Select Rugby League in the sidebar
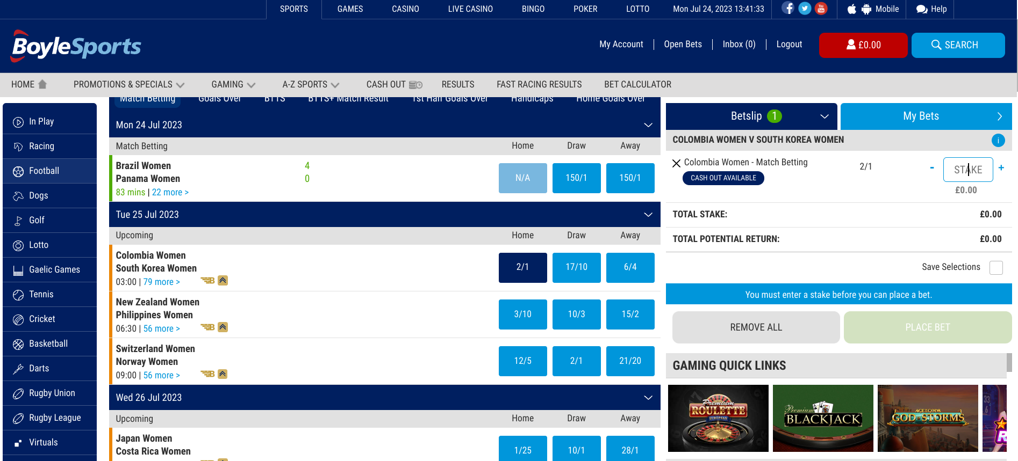1018x461 pixels. [x=49, y=418]
